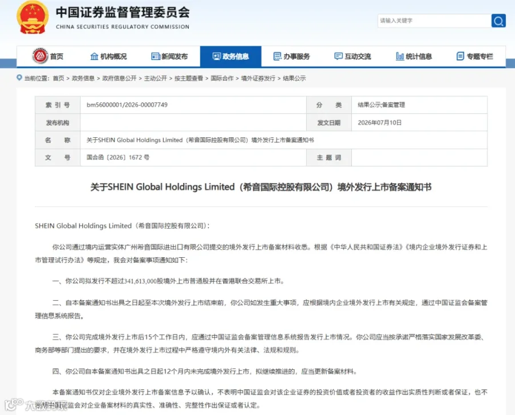Open the 首页 navigation tab
Screen dimensions: 515x415
tap(47, 57)
